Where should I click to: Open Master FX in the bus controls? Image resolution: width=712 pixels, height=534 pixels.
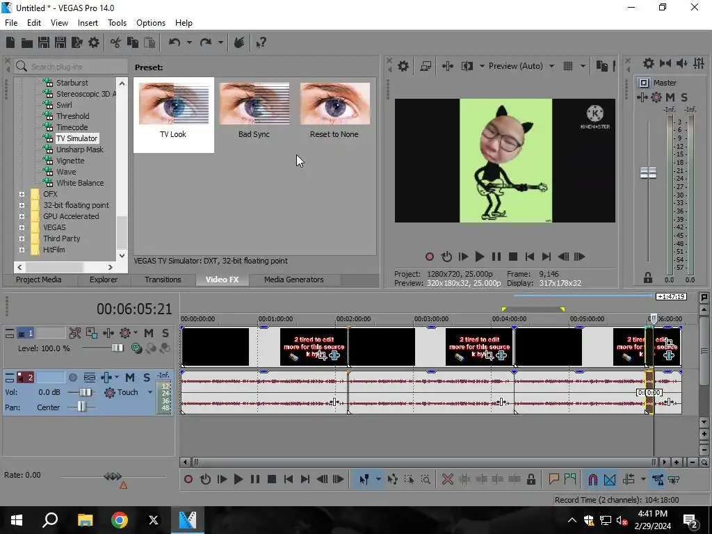(642, 97)
